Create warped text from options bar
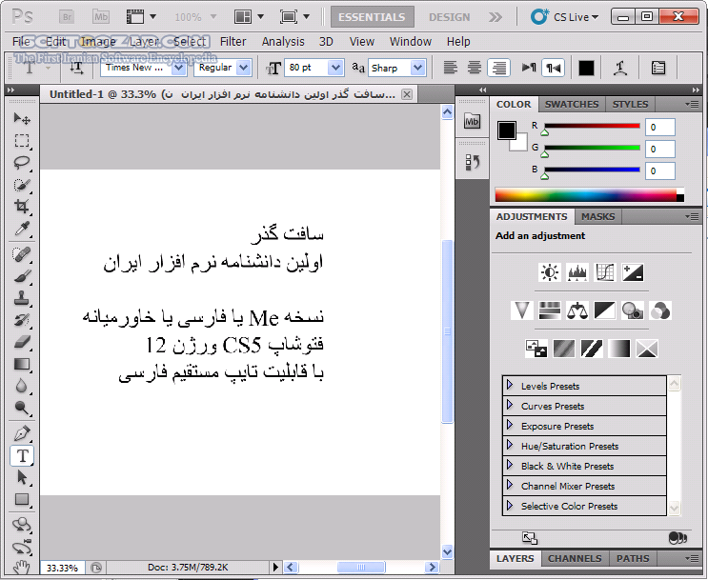This screenshot has width=708, height=580. coord(620,69)
